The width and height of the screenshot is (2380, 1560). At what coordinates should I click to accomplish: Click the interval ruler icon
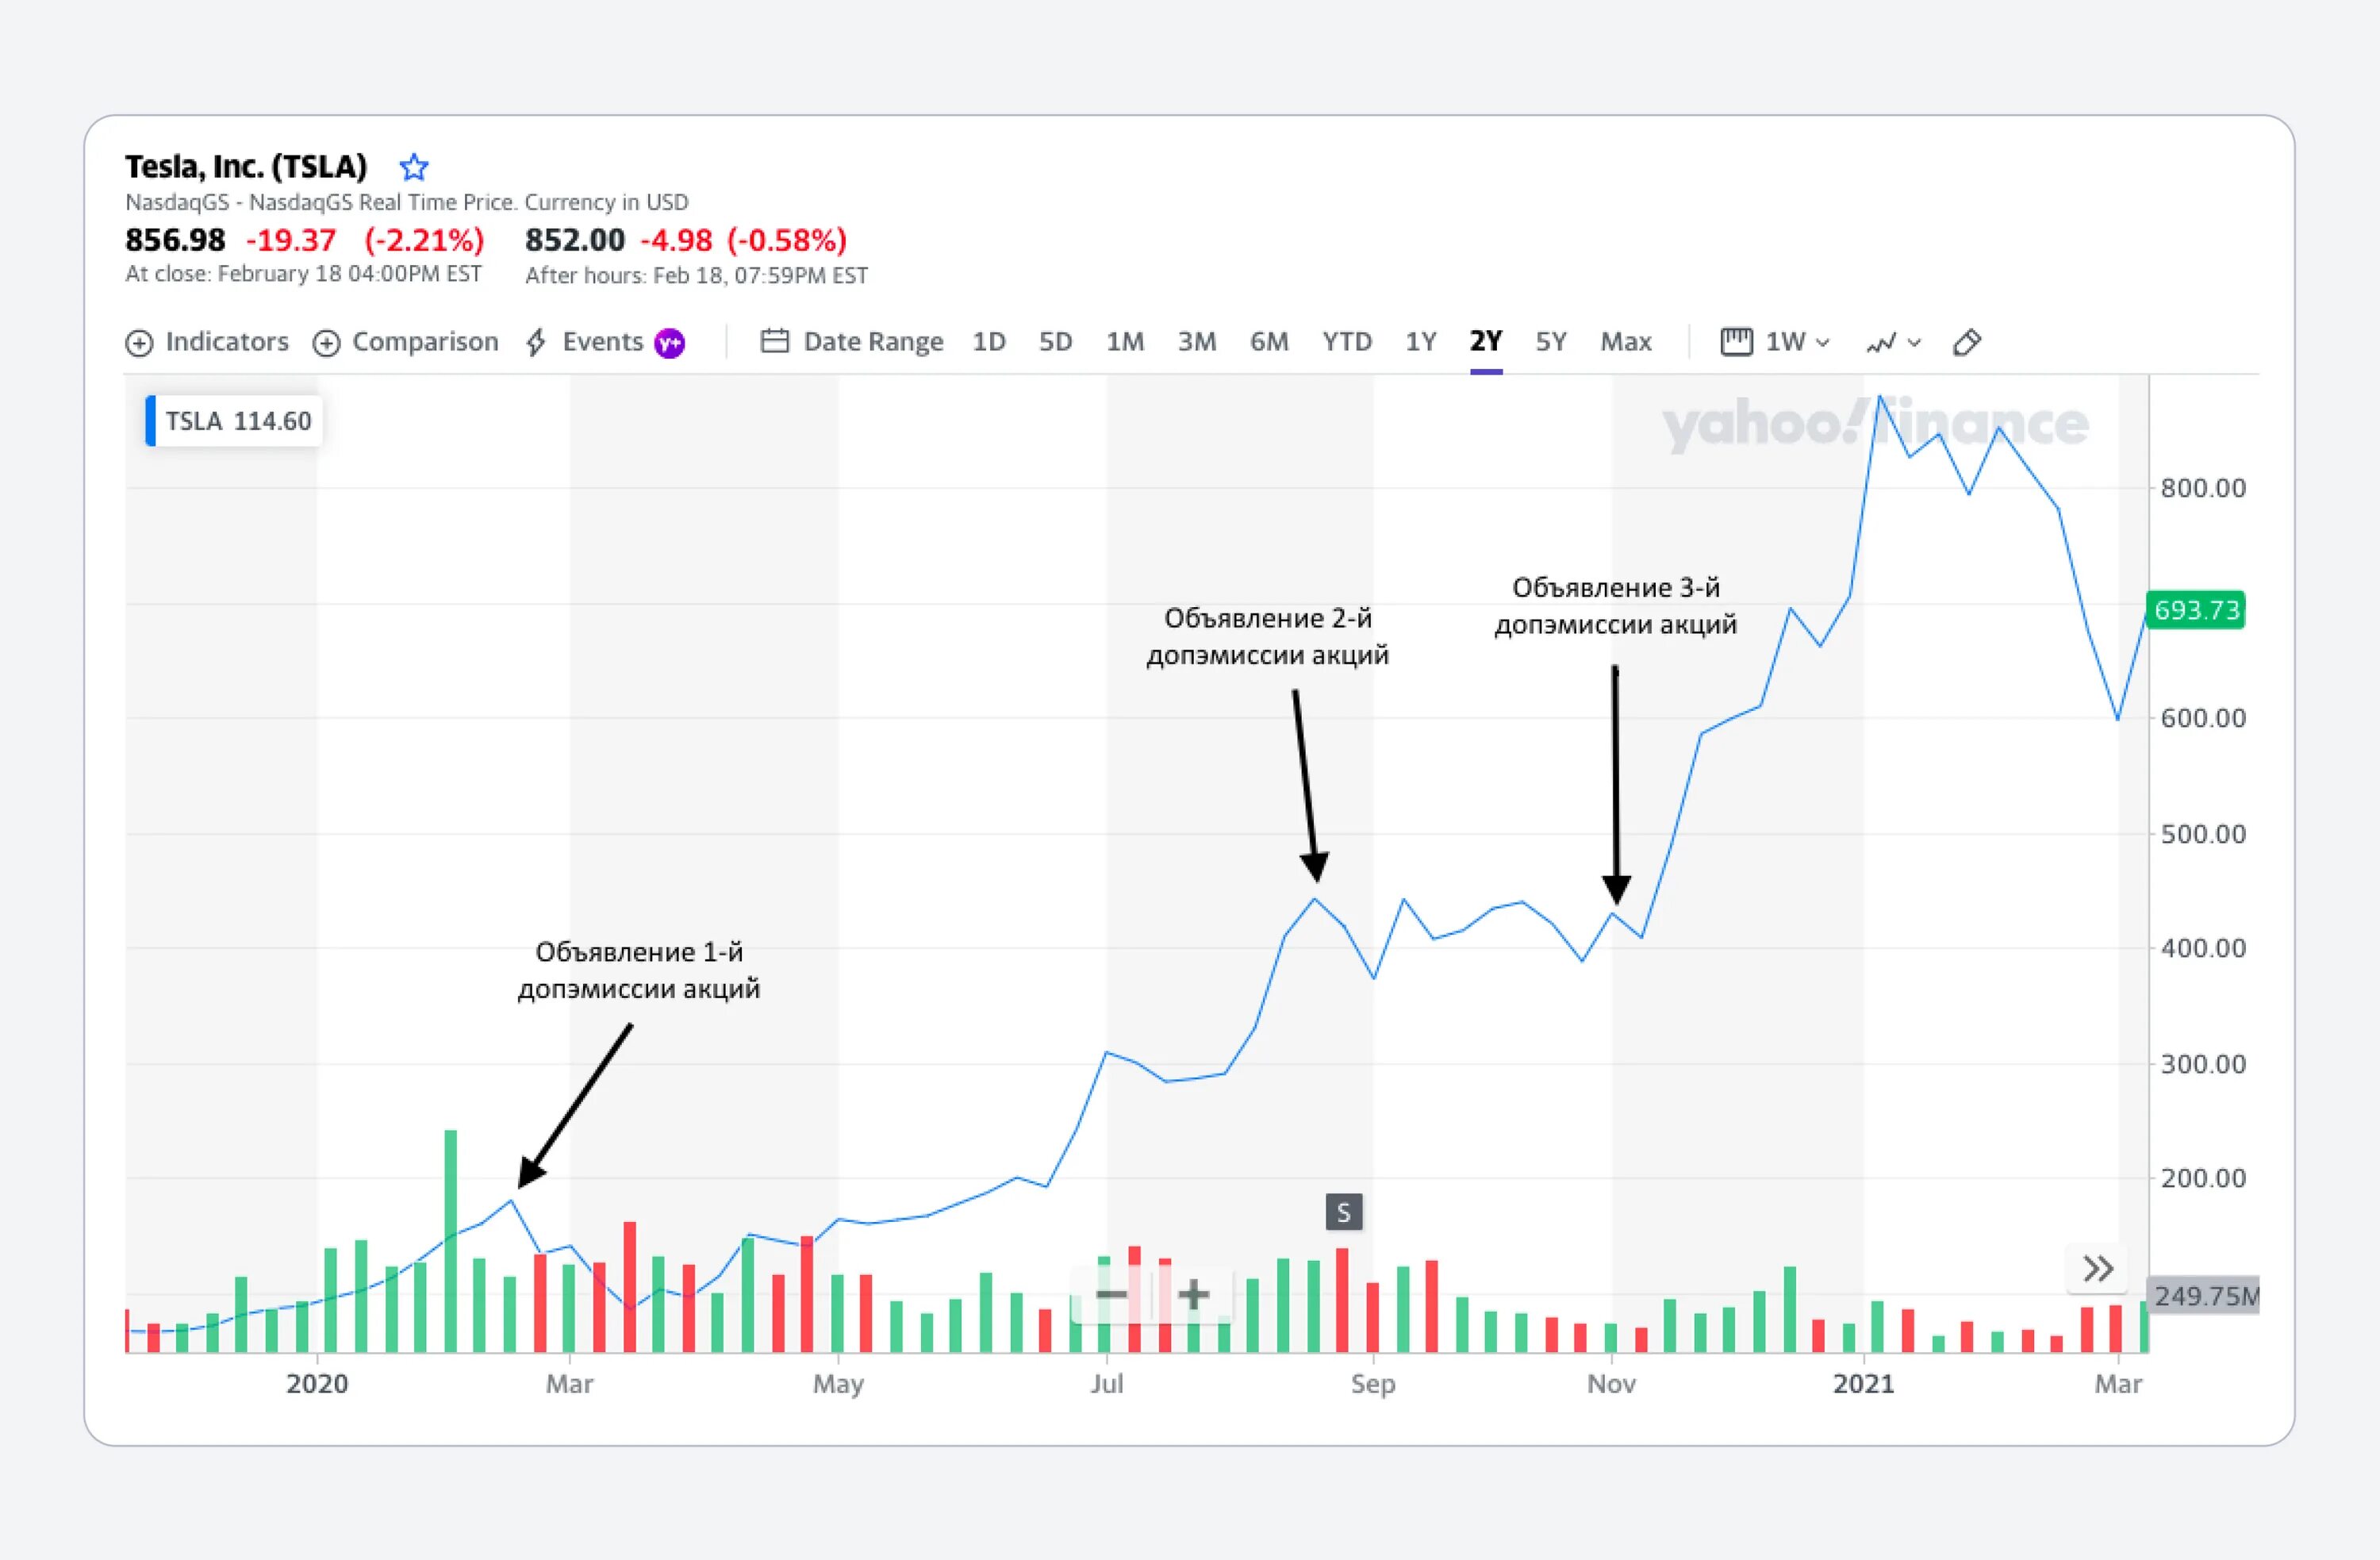(x=1736, y=342)
